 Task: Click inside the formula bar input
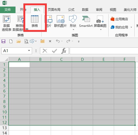104,51
